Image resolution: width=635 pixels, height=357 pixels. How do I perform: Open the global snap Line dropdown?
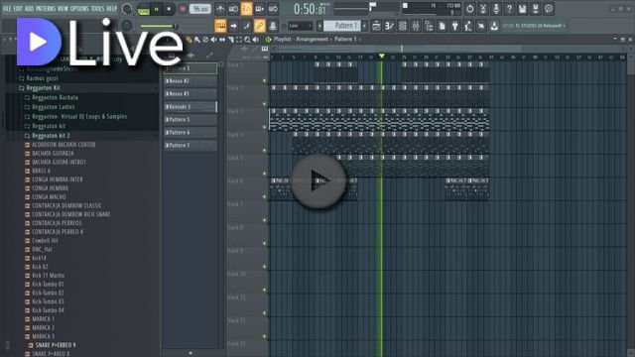[x=300, y=26]
